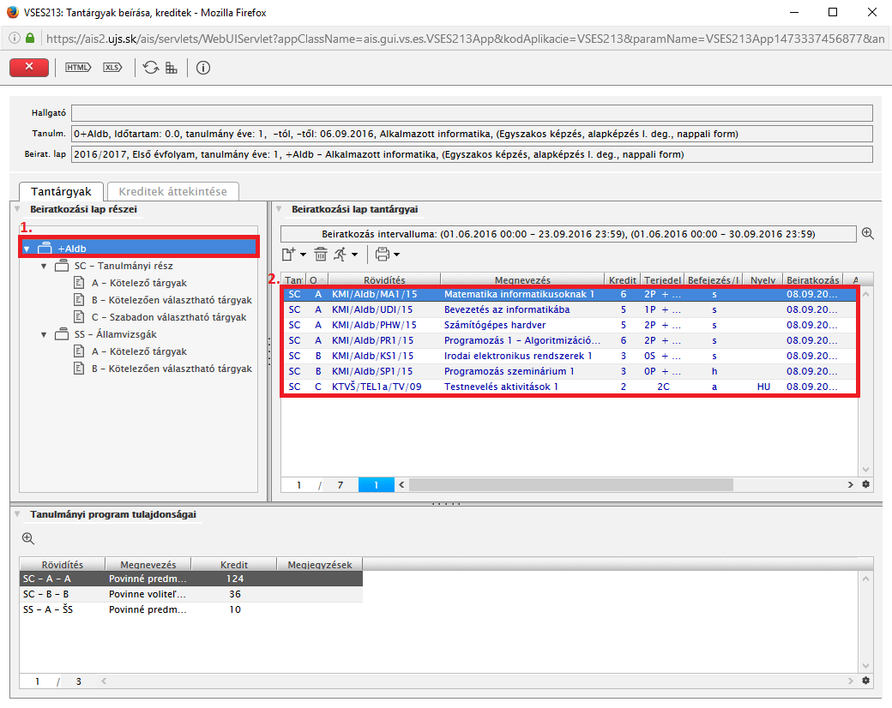Switch to Kreditek áttekintése tab
The height and width of the screenshot is (708, 892).
(172, 192)
